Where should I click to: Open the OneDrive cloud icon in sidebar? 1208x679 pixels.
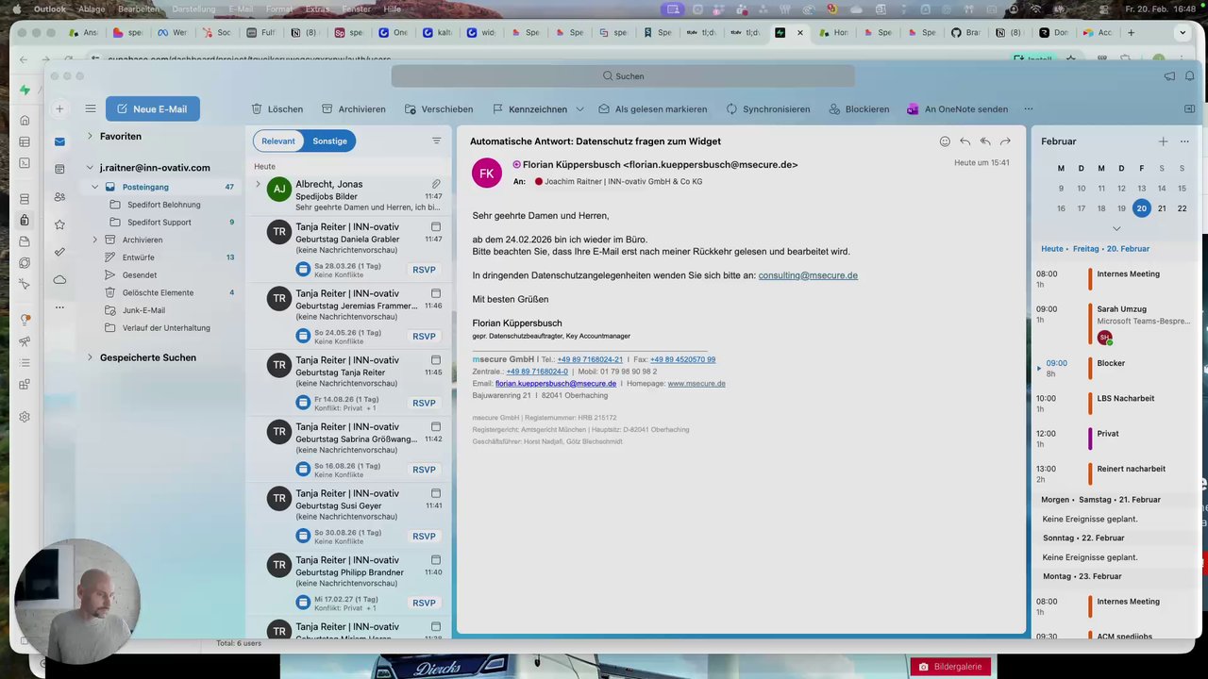(x=59, y=279)
